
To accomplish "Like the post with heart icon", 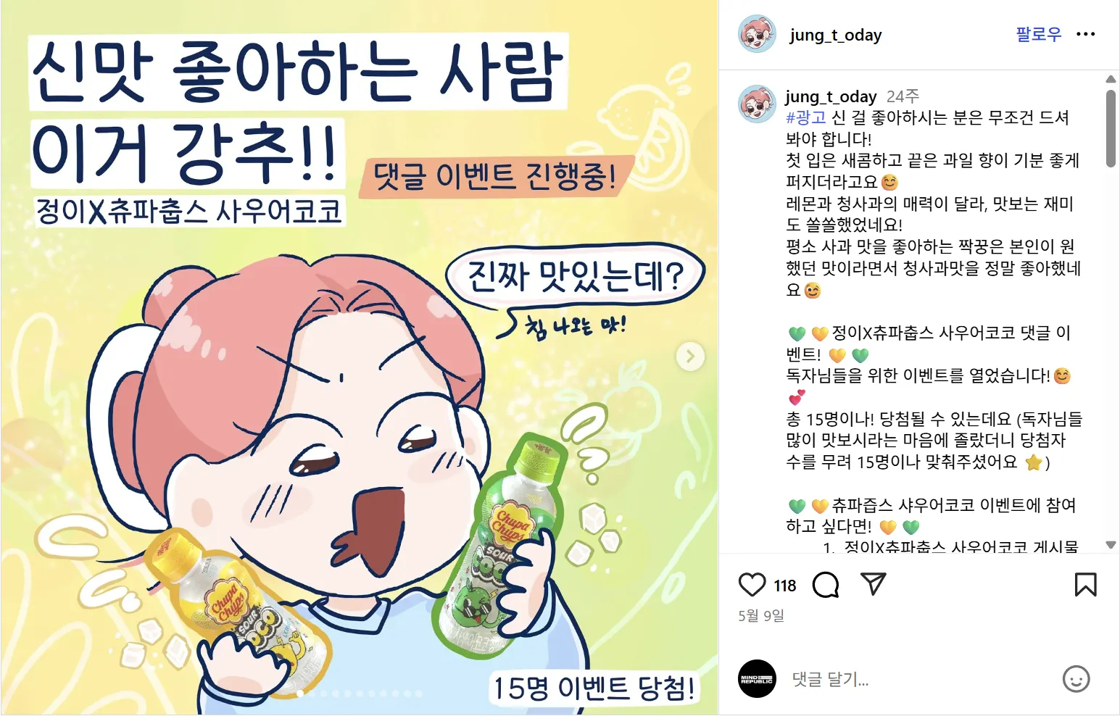I will [752, 585].
